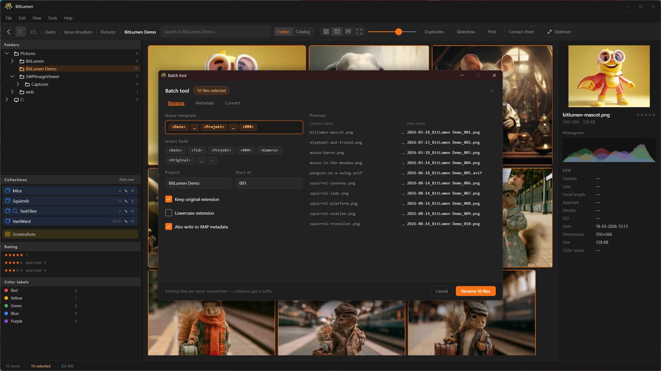The width and height of the screenshot is (661, 371).
Task: Enable Lowercase extension checkbox
Action: 169,213
